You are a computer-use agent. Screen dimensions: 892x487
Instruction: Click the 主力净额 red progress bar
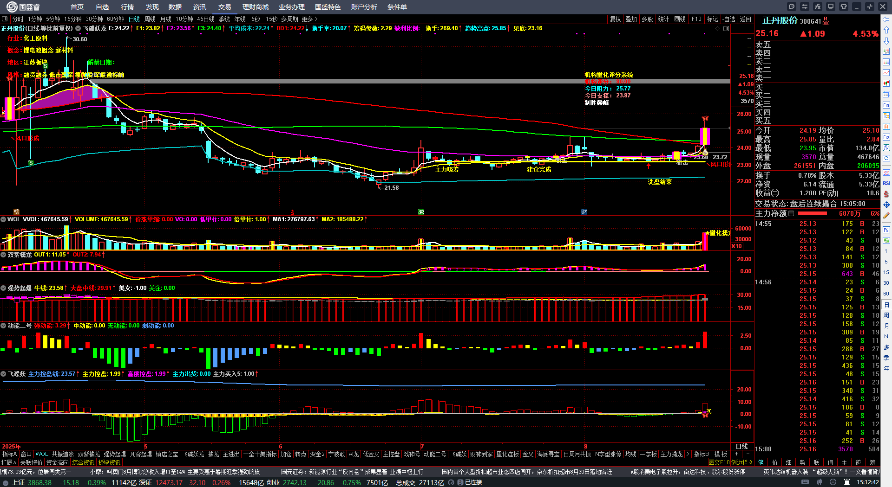point(812,213)
